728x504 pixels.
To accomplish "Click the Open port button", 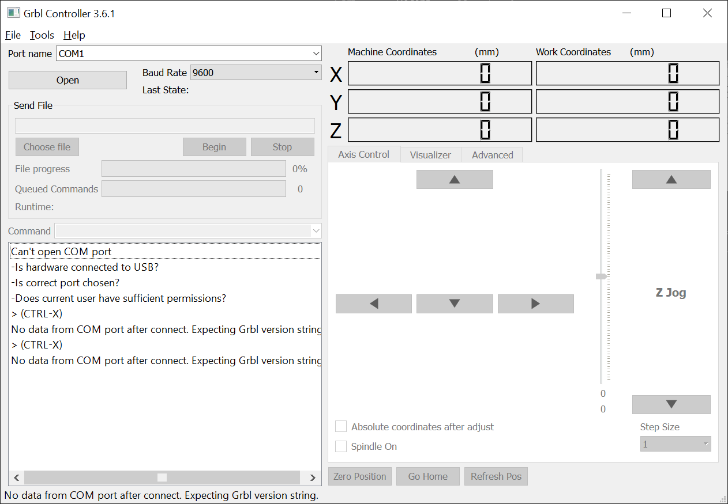I will 67,80.
